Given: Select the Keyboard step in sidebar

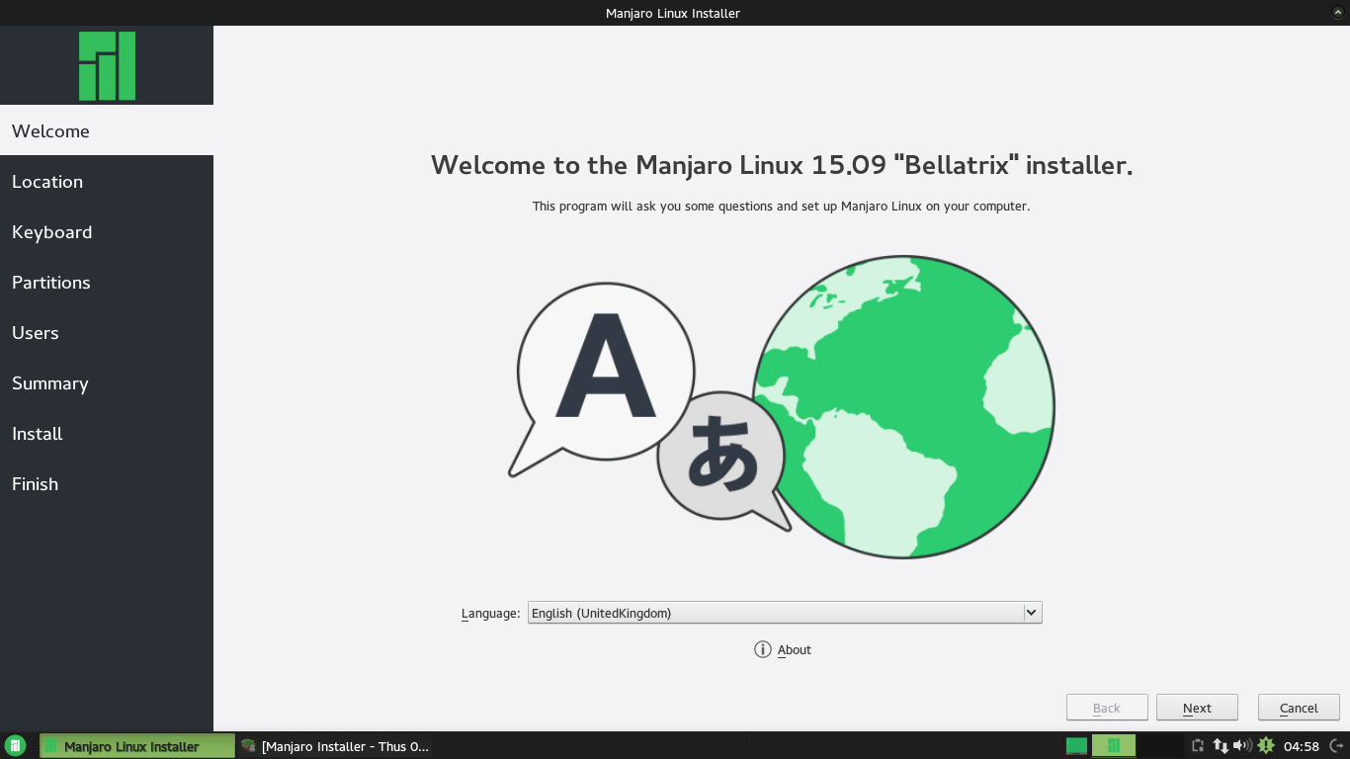Looking at the screenshot, I should pos(107,231).
